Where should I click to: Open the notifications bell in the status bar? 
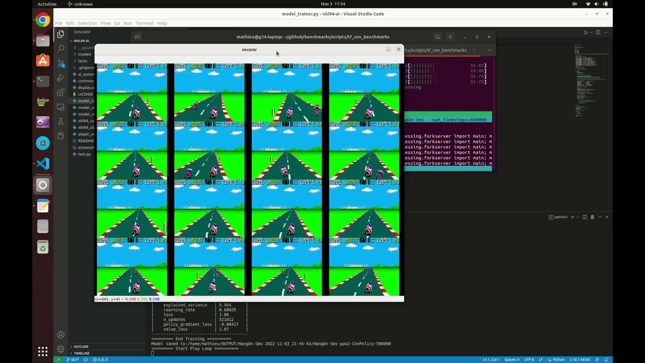[607, 359]
